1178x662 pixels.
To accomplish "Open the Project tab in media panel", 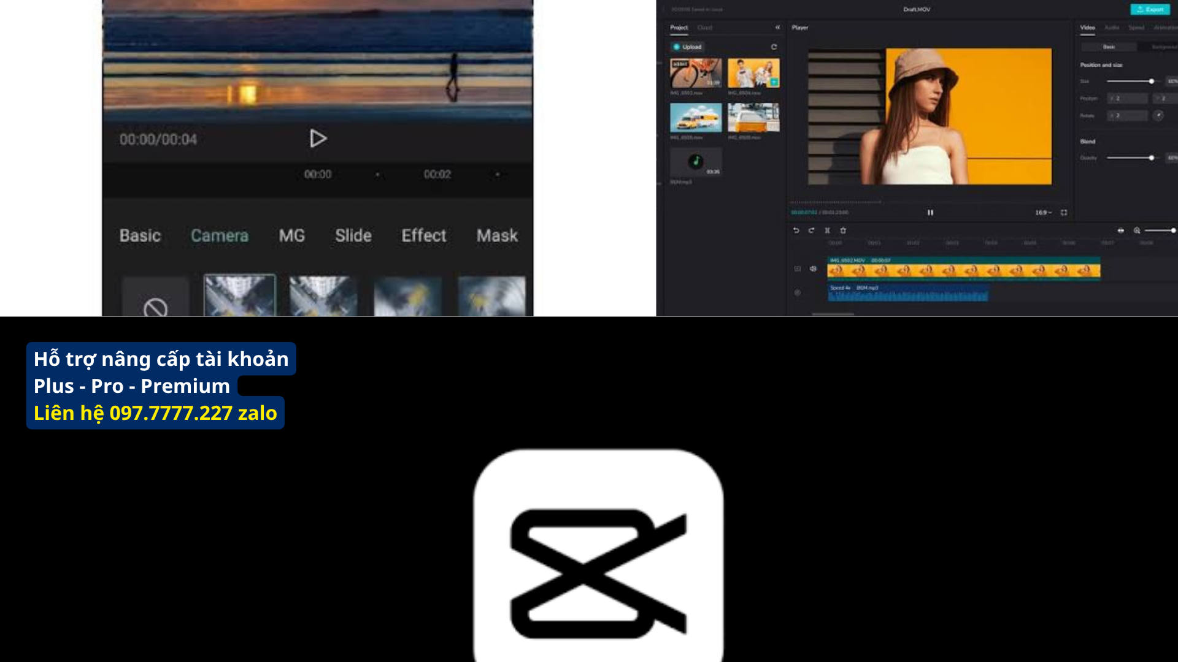I will pos(679,28).
